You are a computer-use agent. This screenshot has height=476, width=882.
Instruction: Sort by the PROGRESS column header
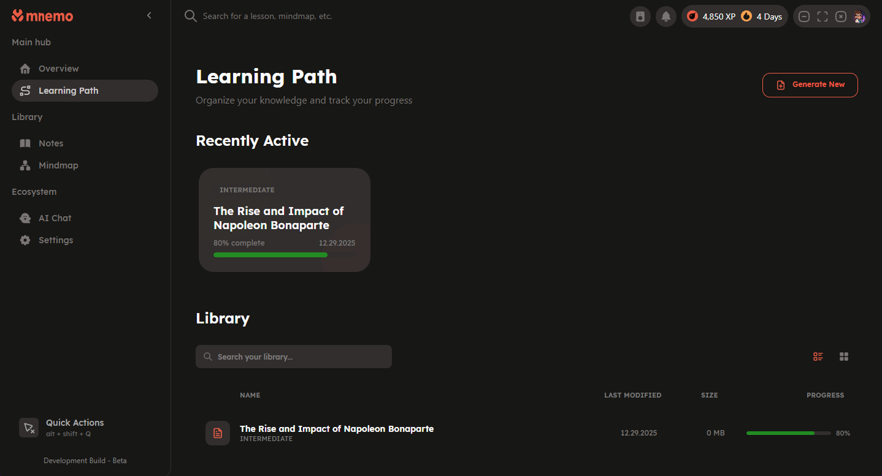click(826, 395)
